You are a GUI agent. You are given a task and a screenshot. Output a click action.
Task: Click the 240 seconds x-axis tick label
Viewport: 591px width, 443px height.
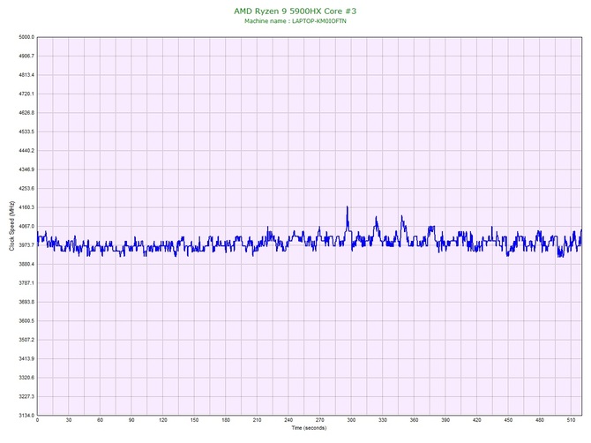click(x=288, y=420)
